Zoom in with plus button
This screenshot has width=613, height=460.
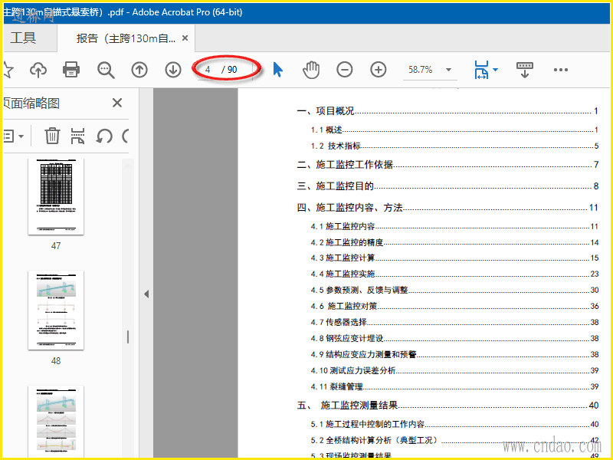pyautogui.click(x=378, y=70)
